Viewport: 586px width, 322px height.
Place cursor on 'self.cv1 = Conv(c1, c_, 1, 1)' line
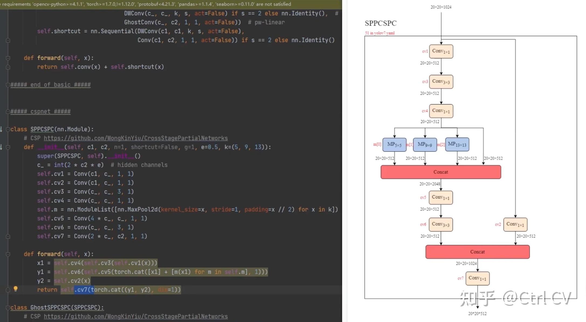point(85,174)
